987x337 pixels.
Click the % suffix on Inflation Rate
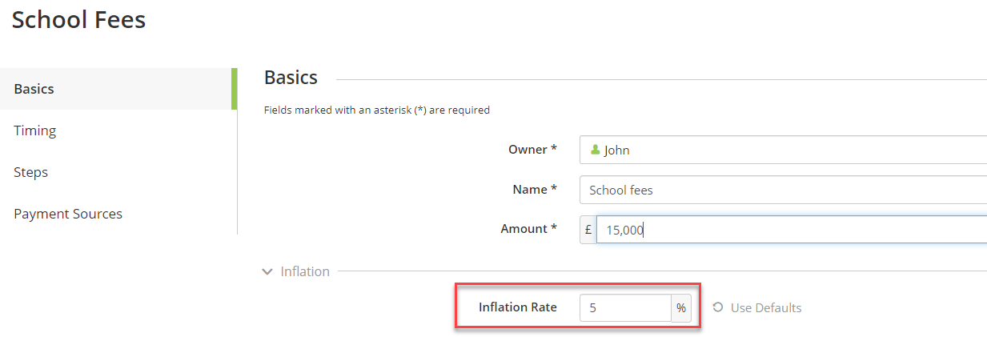pos(681,307)
